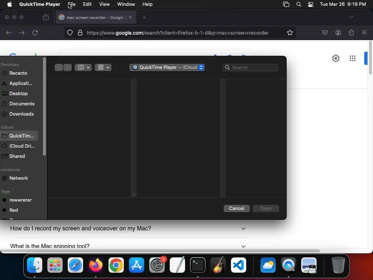Go forward in Firefox
Screen dimensions: 373x280
(x=22, y=32)
